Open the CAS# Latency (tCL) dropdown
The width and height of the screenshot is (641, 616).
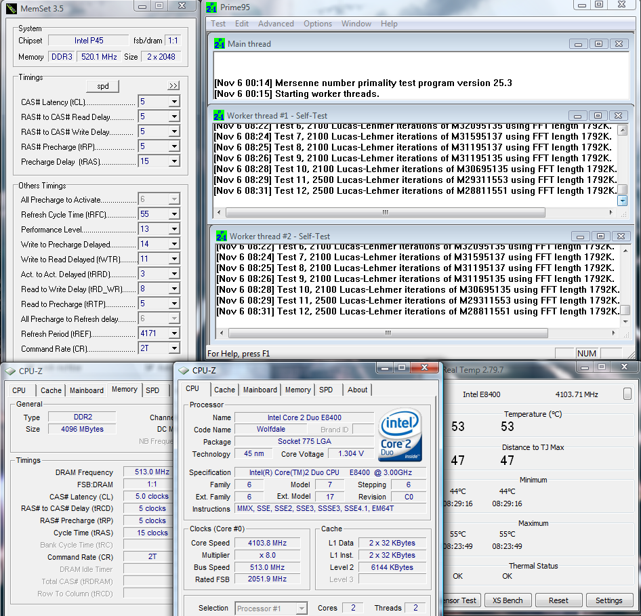pyautogui.click(x=174, y=102)
